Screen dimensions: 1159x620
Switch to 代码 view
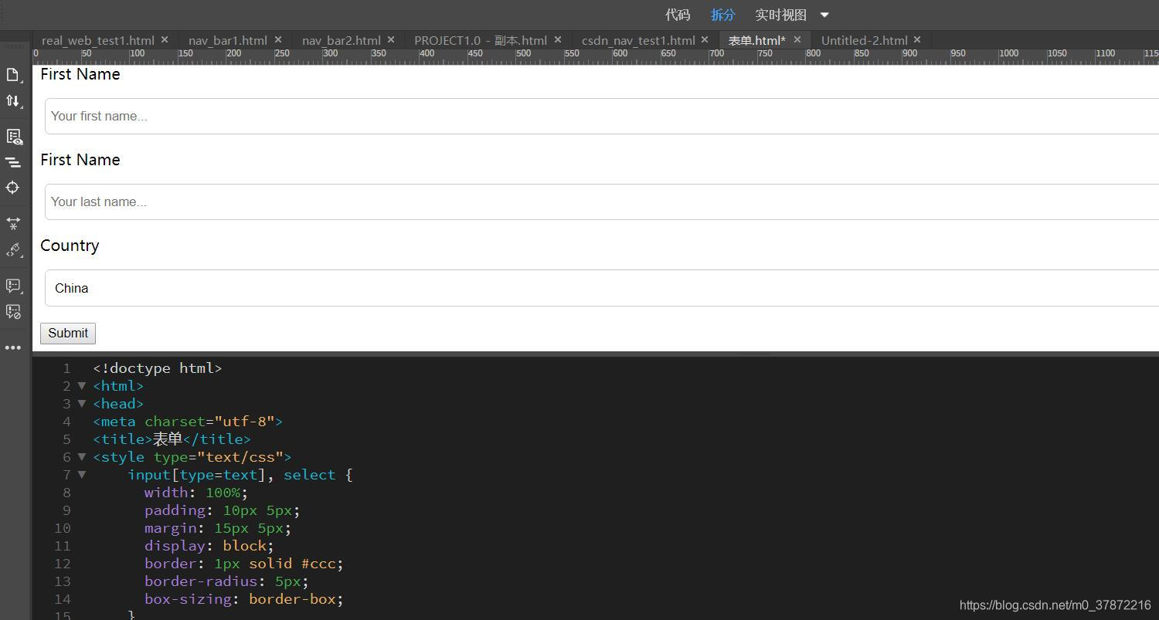678,15
